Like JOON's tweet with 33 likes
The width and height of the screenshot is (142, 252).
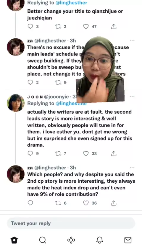pos(86,153)
